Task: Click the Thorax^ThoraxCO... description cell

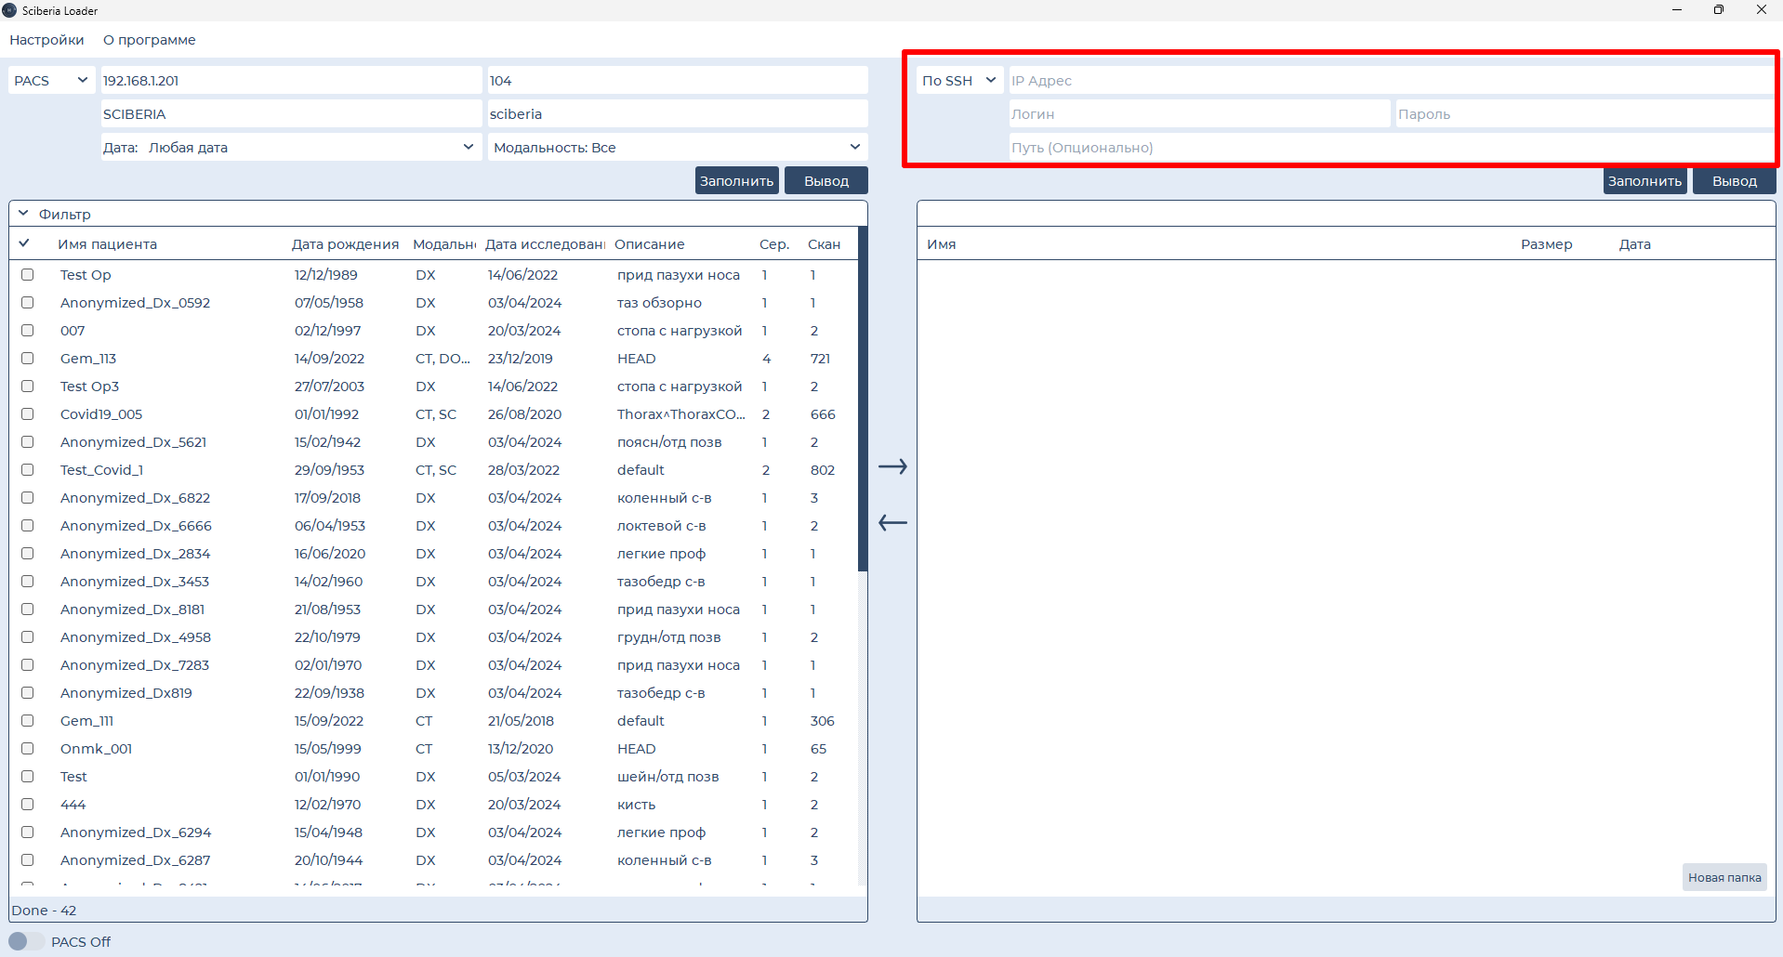Action: click(680, 414)
